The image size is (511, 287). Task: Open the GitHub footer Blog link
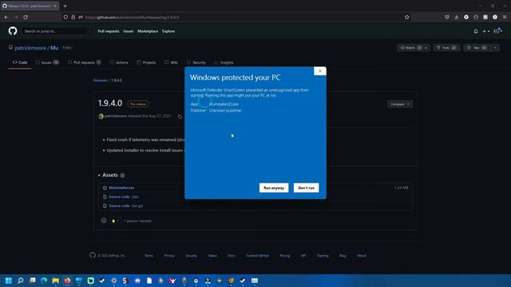pos(343,256)
